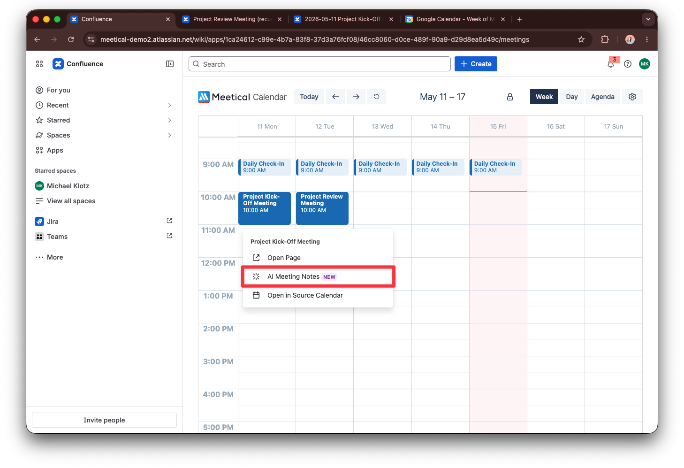Open the MK profile avatar menu
The image size is (684, 468).
[x=645, y=64]
